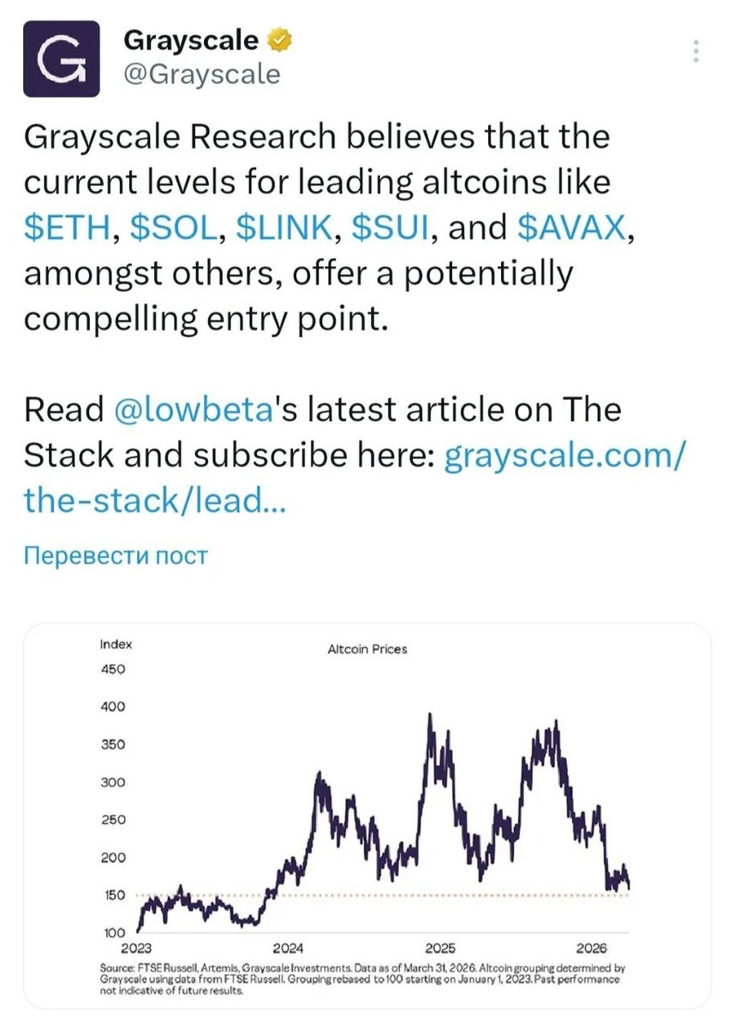Open the @Grayscale handle link

pyautogui.click(x=202, y=74)
